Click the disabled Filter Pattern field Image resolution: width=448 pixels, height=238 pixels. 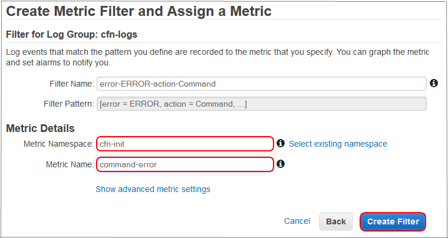tap(261, 104)
